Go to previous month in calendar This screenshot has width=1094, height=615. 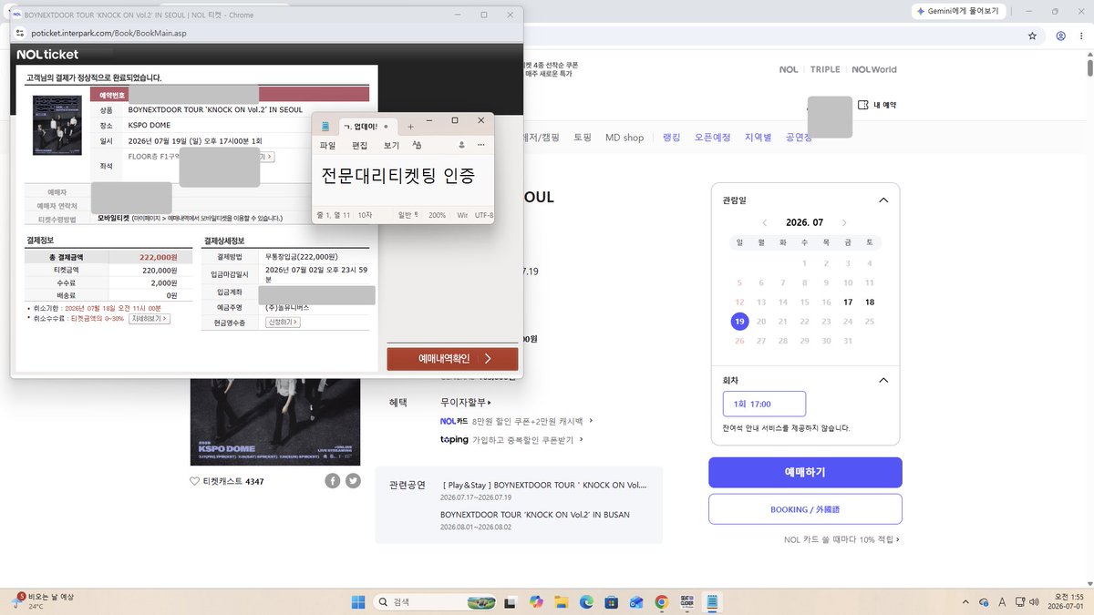pyautogui.click(x=764, y=223)
